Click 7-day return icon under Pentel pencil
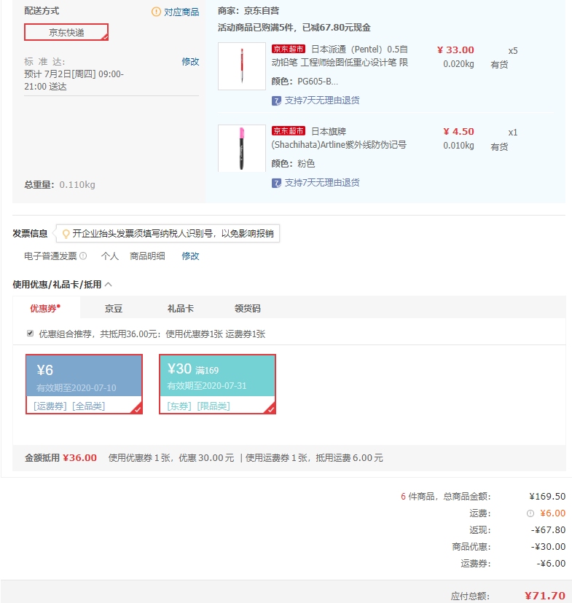This screenshot has height=603, width=572. click(x=276, y=100)
